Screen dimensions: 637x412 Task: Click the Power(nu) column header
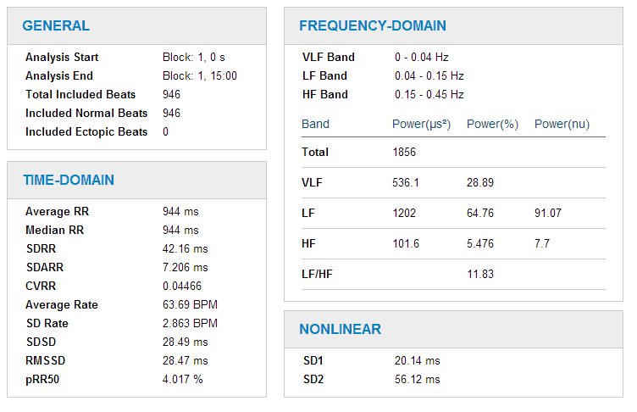(x=562, y=125)
